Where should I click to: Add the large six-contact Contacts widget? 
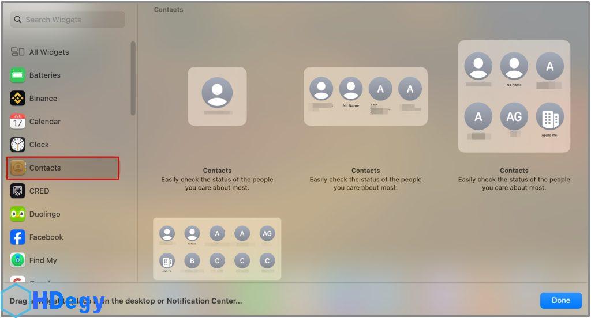click(514, 96)
